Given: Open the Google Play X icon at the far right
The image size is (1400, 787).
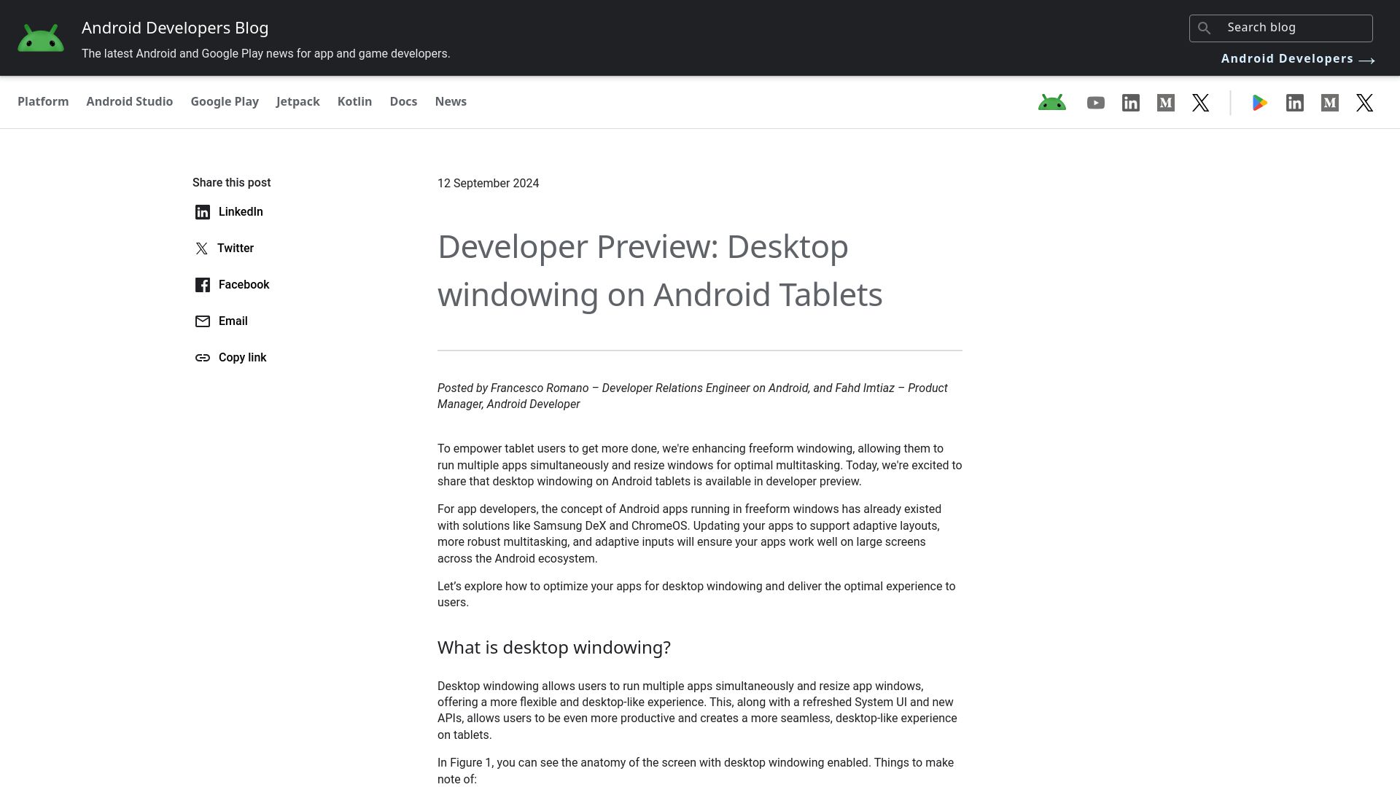Looking at the screenshot, I should (1365, 103).
